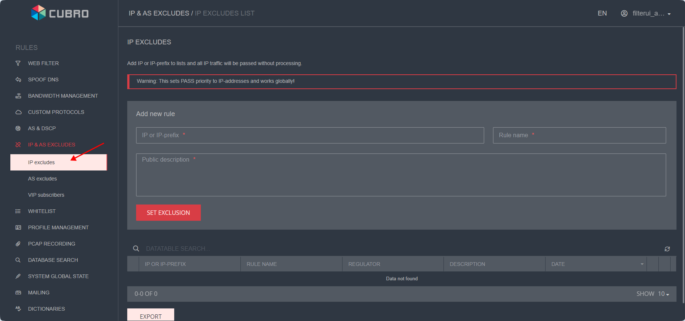Open AS excludes submenu item
Screen dimensions: 685x321
[43, 179]
